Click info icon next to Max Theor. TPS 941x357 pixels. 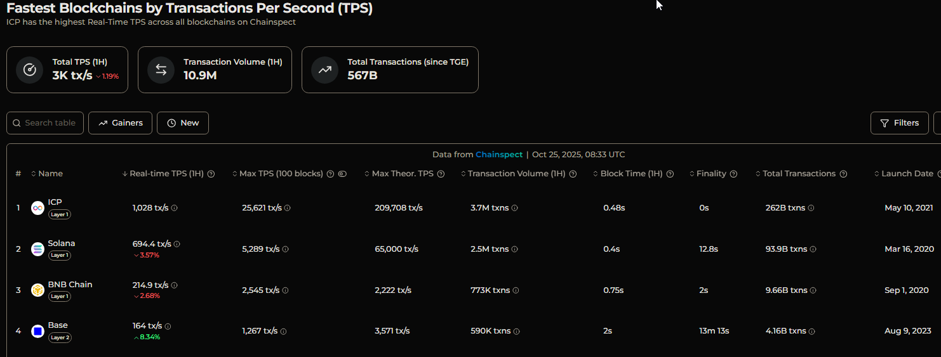[441, 174]
